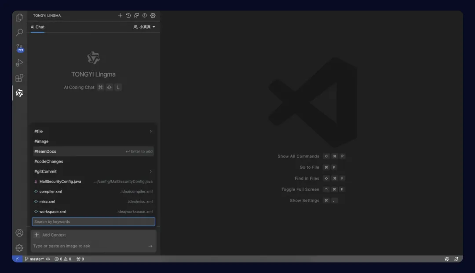Click the XML icon beside compiler.xml
Screen dimensions: 475x273
36,192
